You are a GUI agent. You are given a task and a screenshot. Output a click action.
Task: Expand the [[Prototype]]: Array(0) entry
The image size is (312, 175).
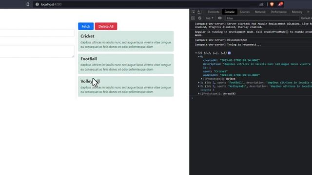point(198,94)
